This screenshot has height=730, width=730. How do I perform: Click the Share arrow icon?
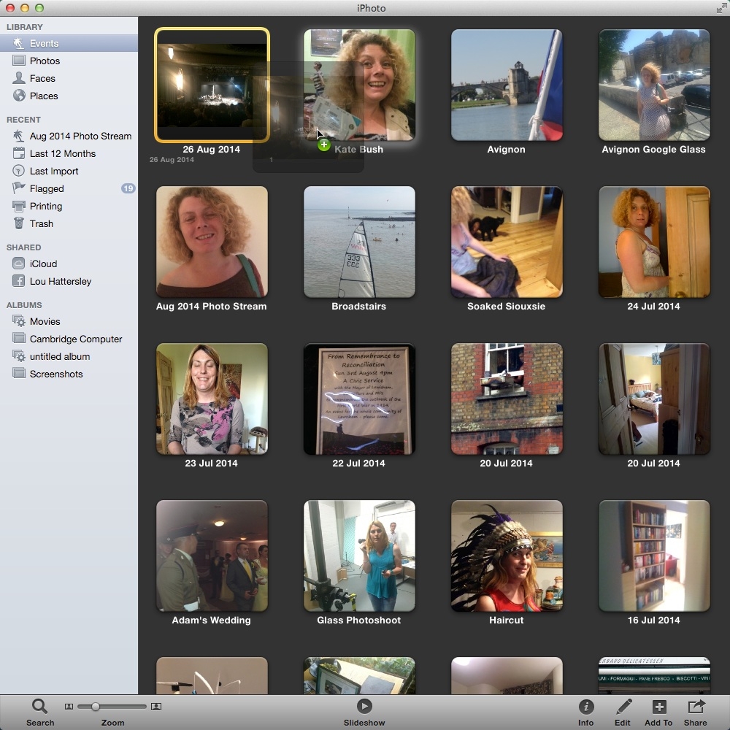696,706
